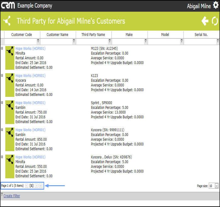Image resolution: width=220 pixels, height=207 pixels.
Task: Click 'M123 (SN: A12345)' text
Action: click(x=104, y=49)
